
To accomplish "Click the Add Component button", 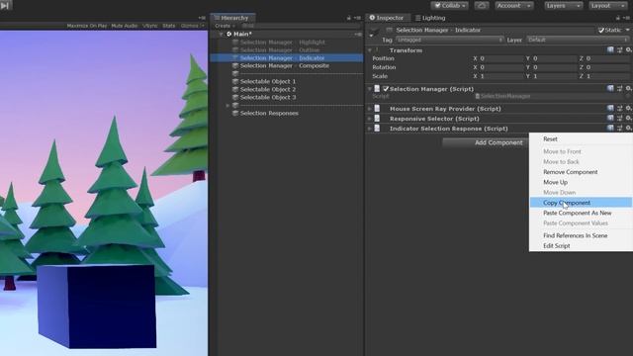I will [486, 142].
